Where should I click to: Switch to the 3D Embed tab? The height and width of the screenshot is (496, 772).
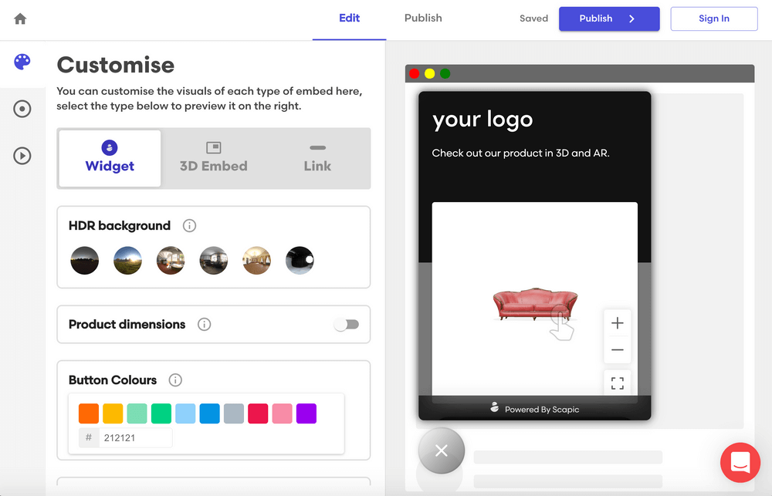tap(213, 158)
